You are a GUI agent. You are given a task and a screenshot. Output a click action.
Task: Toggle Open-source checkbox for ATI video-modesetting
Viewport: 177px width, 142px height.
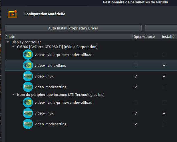(x=136, y=124)
